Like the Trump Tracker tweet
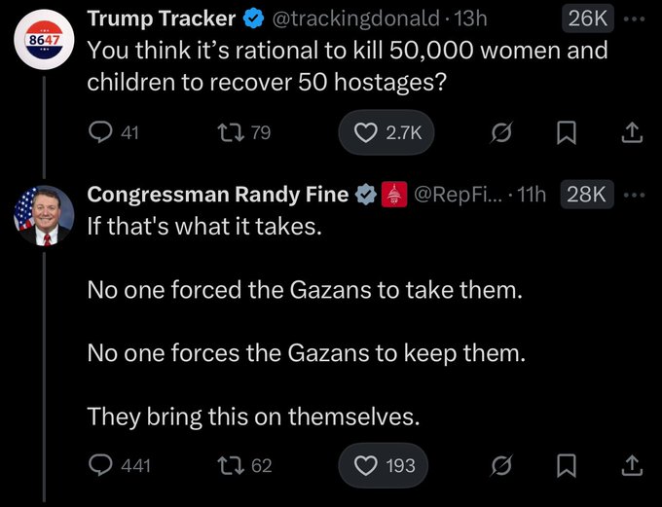 pyautogui.click(x=386, y=133)
